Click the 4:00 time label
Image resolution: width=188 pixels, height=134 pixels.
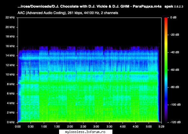(123, 127)
